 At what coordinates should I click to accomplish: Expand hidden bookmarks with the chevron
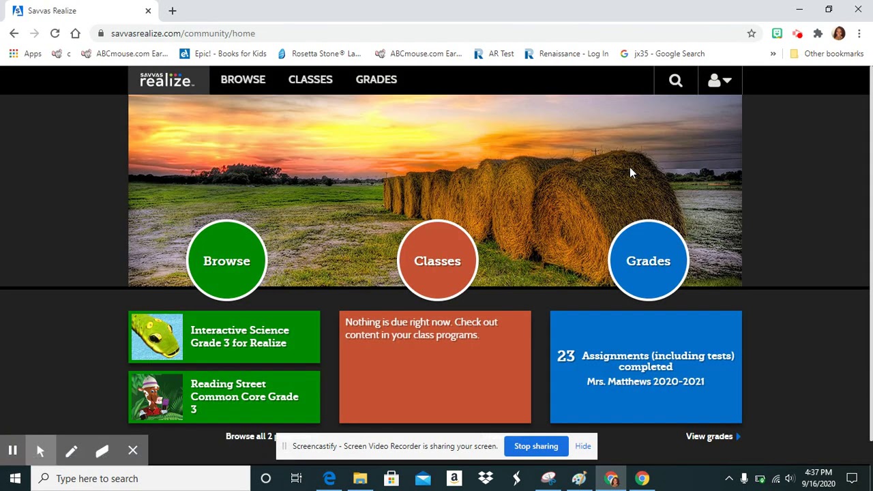773,54
